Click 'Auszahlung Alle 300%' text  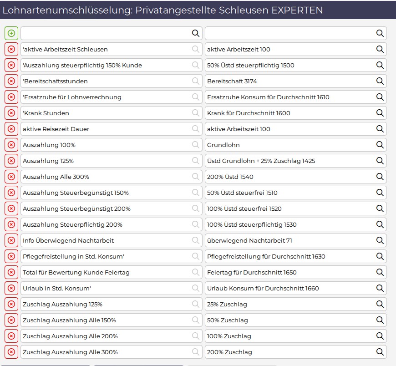point(56,177)
